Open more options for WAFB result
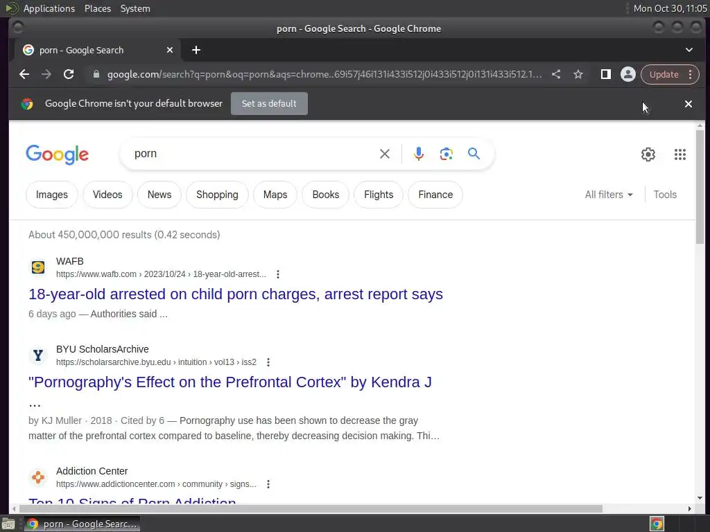 pyautogui.click(x=278, y=274)
